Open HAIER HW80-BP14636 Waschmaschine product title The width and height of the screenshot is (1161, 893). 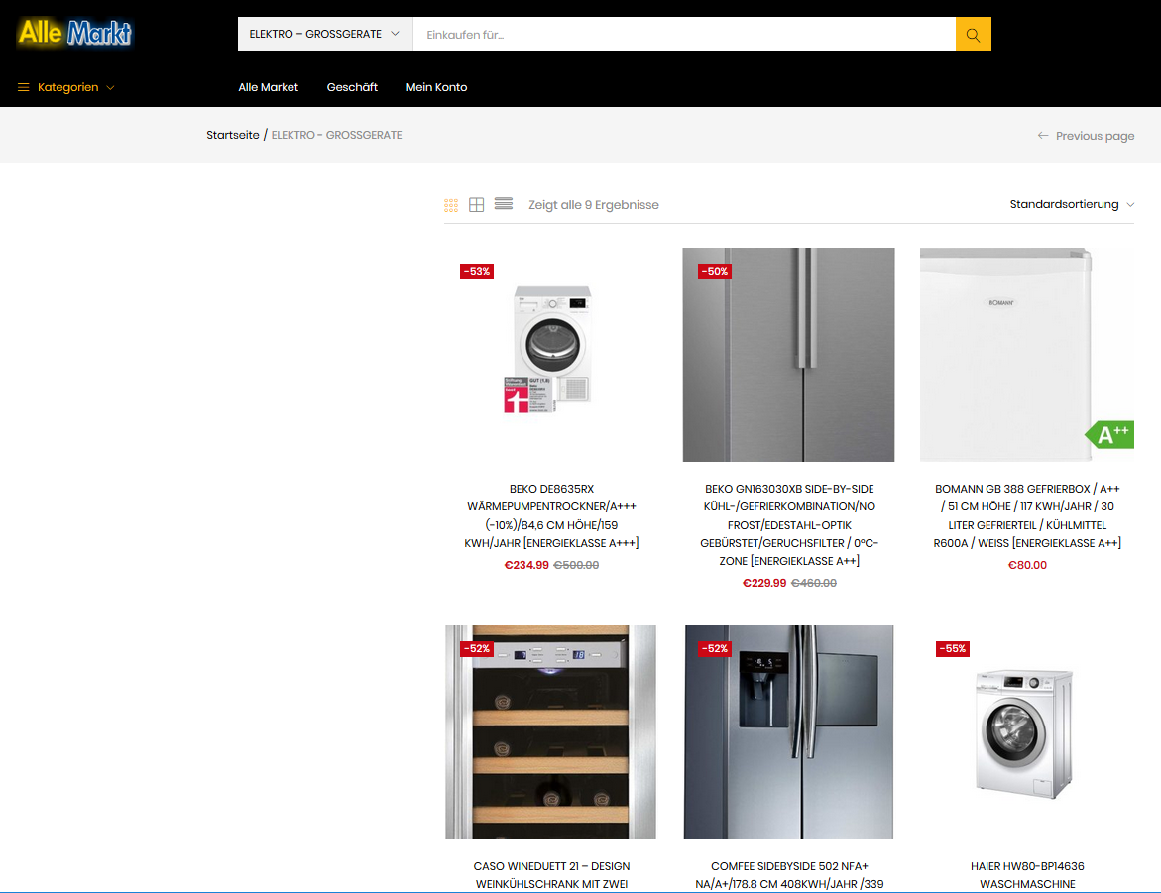pyautogui.click(x=1027, y=875)
